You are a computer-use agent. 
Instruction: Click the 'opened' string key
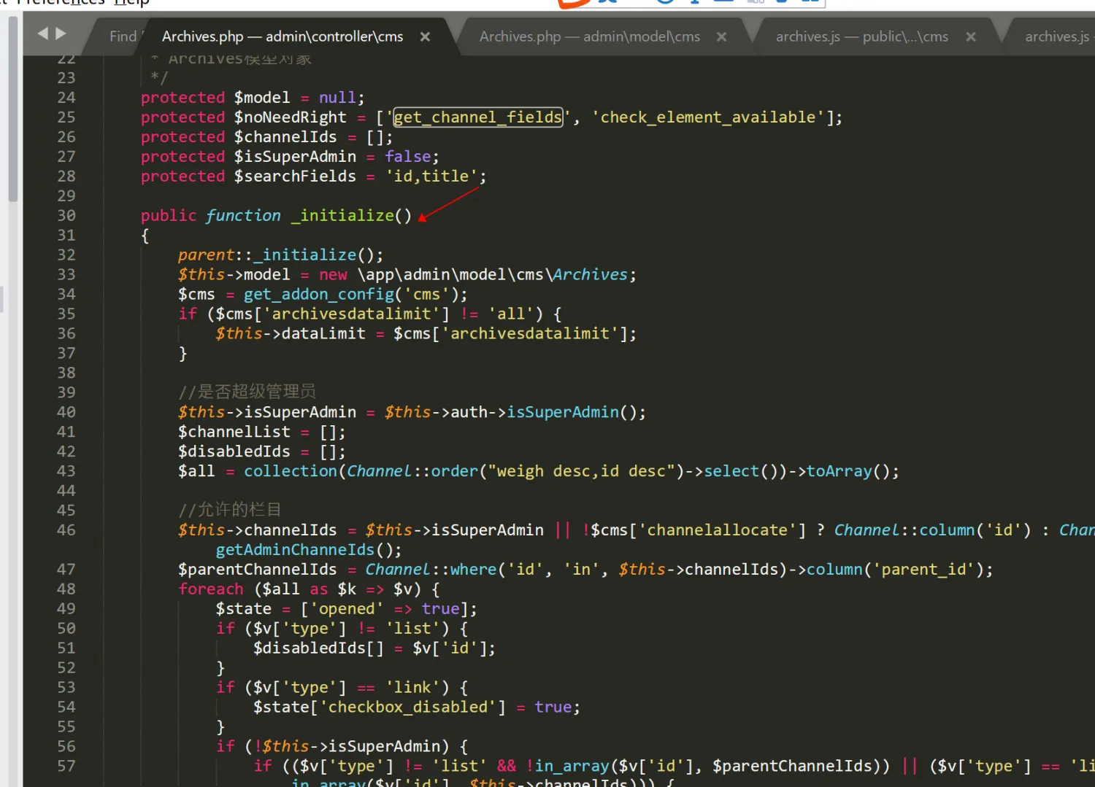click(347, 610)
